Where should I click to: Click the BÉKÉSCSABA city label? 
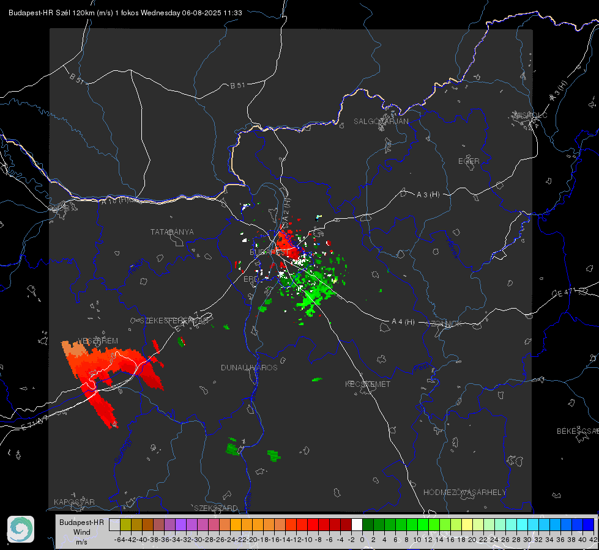pyautogui.click(x=578, y=431)
